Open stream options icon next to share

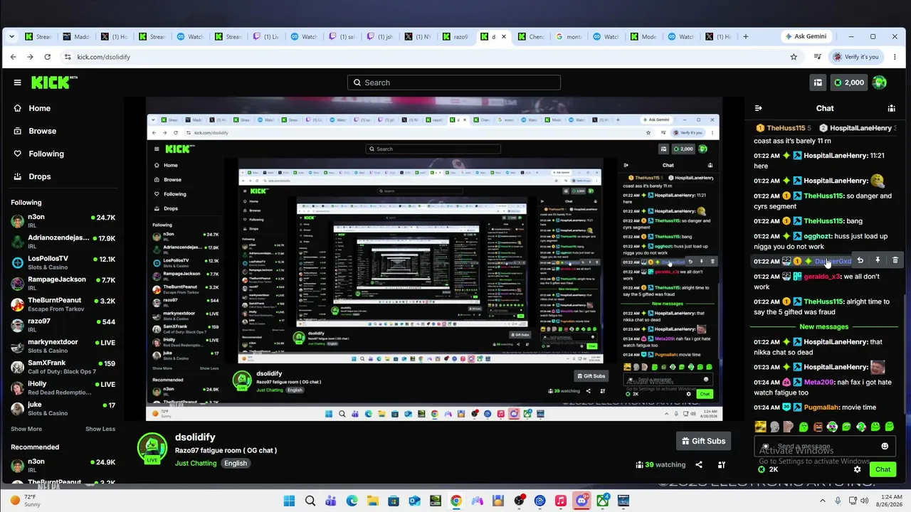coord(722,465)
